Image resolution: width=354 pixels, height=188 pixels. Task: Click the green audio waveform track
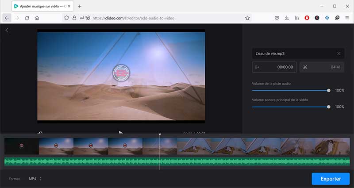[x=177, y=161]
